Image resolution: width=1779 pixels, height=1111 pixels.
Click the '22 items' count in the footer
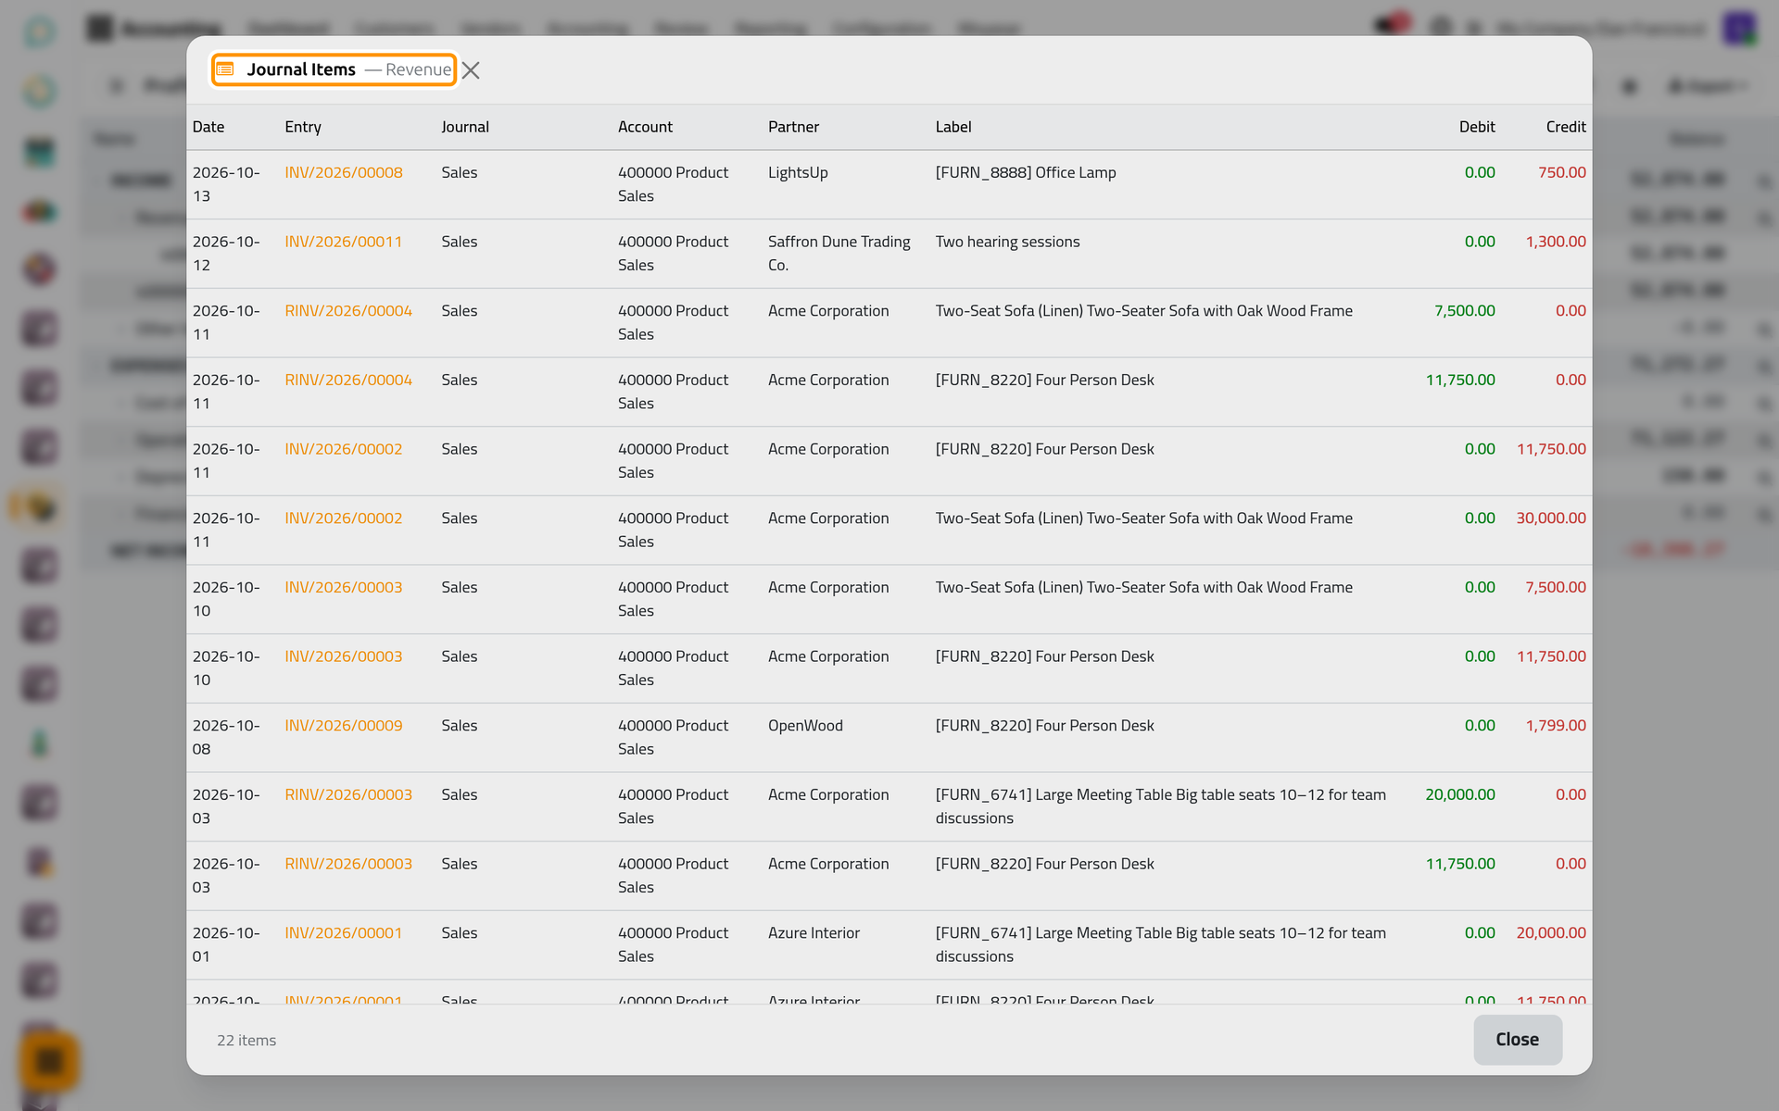pyautogui.click(x=246, y=1041)
